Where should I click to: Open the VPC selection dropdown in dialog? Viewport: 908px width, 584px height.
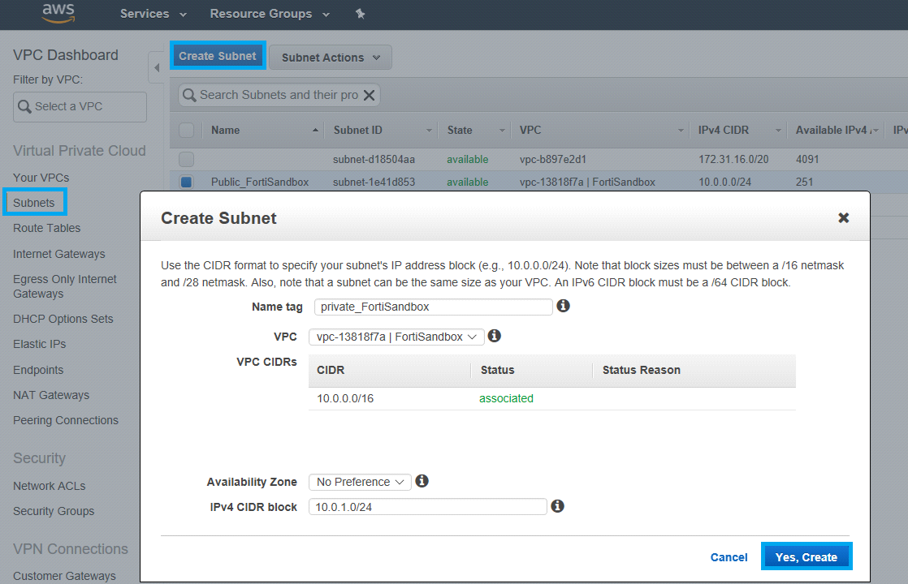[396, 337]
